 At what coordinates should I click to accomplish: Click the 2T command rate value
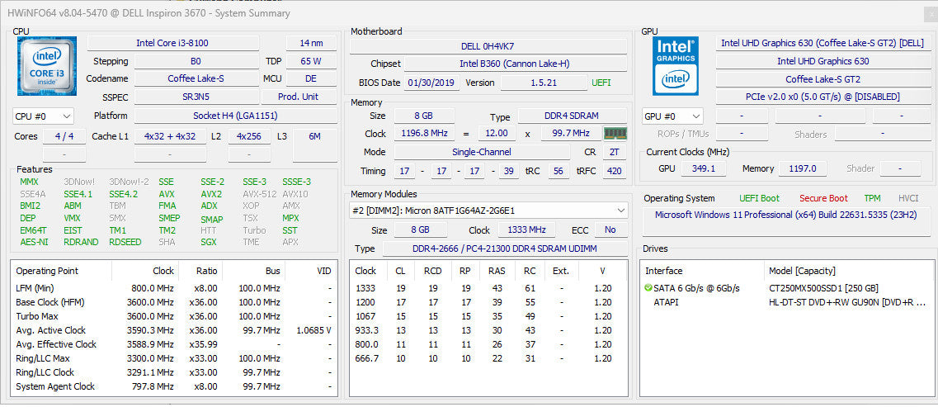(615, 152)
